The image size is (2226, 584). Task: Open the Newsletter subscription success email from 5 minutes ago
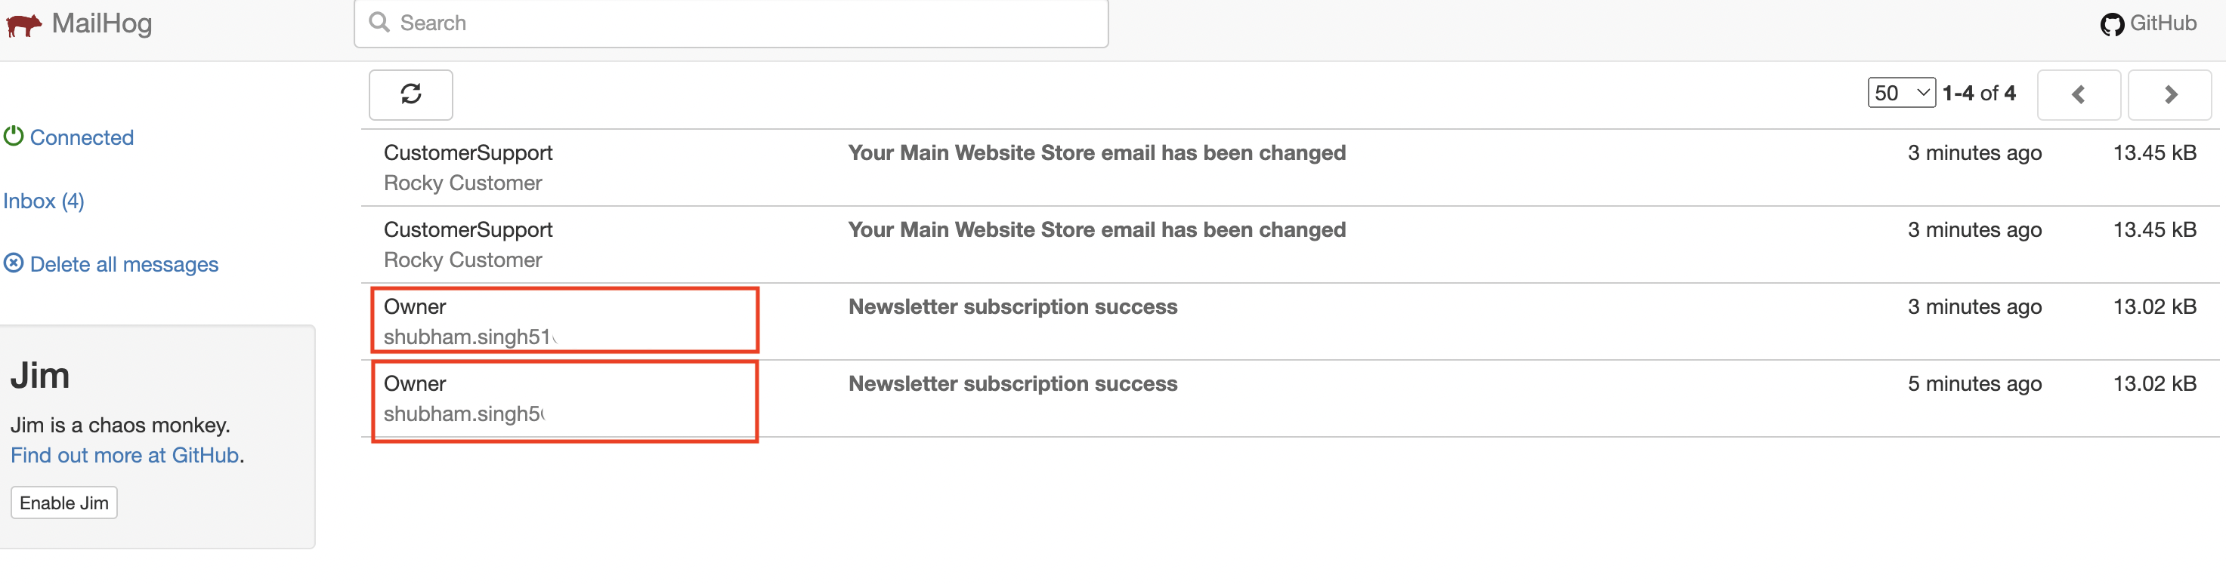pos(1012,383)
